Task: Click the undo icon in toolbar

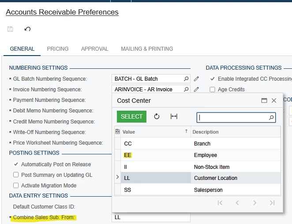Action: (27, 29)
